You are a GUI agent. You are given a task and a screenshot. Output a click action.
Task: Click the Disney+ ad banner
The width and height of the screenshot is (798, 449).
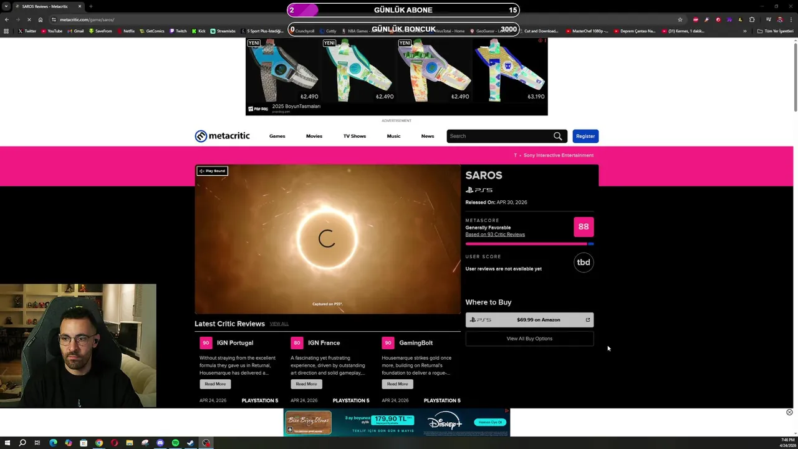[x=397, y=423]
